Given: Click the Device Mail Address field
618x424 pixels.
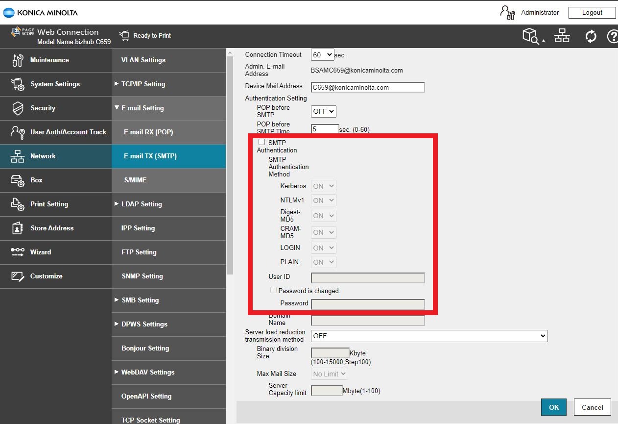Looking at the screenshot, I should tap(368, 87).
